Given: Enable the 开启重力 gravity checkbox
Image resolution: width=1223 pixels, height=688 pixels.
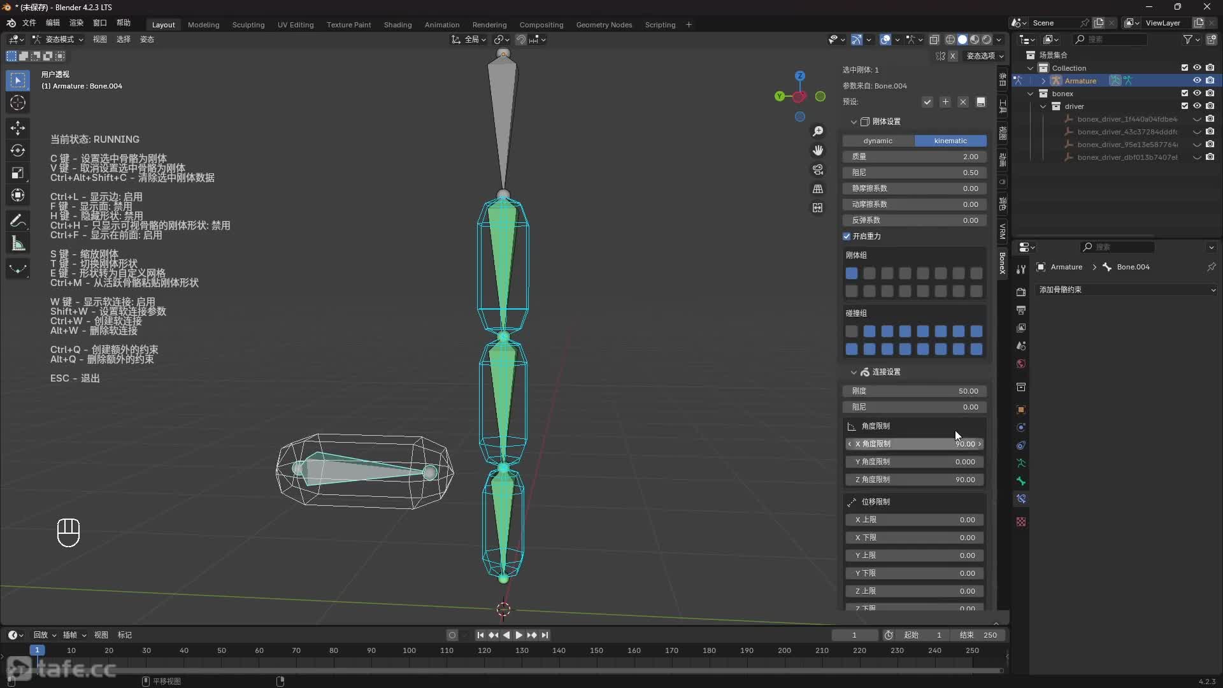Looking at the screenshot, I should click(847, 236).
